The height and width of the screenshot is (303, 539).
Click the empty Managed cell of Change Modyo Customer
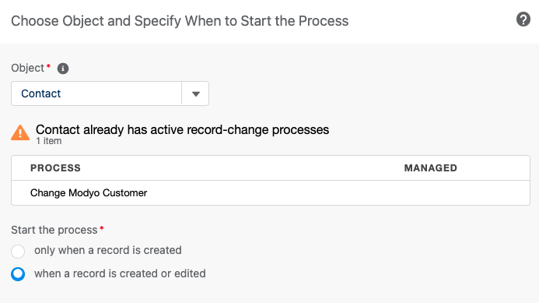[431, 193]
